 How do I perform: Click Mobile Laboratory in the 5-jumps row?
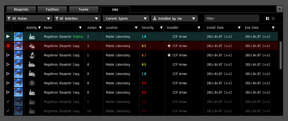pos(118,102)
